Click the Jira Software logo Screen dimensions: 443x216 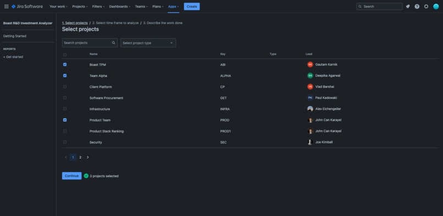(x=27, y=7)
